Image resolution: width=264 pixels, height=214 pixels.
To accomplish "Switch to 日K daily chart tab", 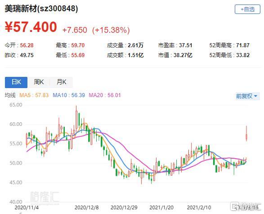I will click(16, 82).
